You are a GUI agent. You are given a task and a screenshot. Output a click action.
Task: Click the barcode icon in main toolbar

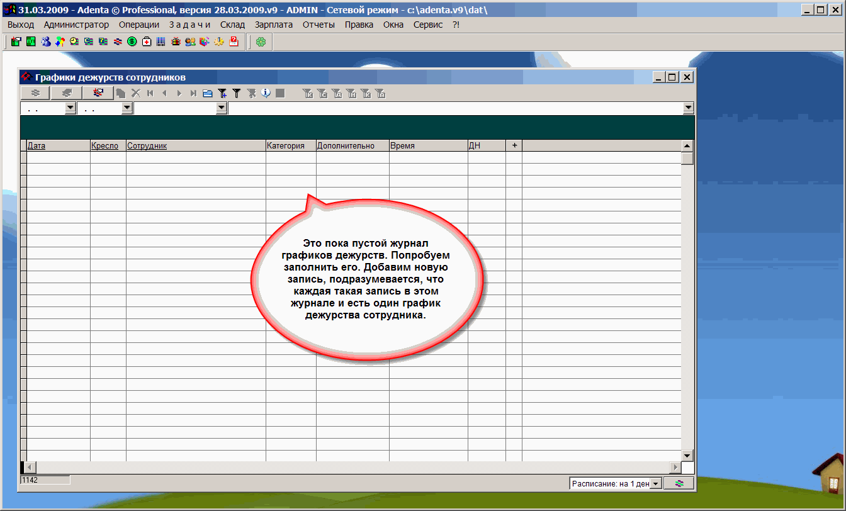(161, 42)
